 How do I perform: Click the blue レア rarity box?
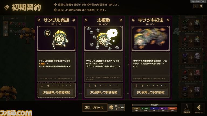(x=154, y=110)
